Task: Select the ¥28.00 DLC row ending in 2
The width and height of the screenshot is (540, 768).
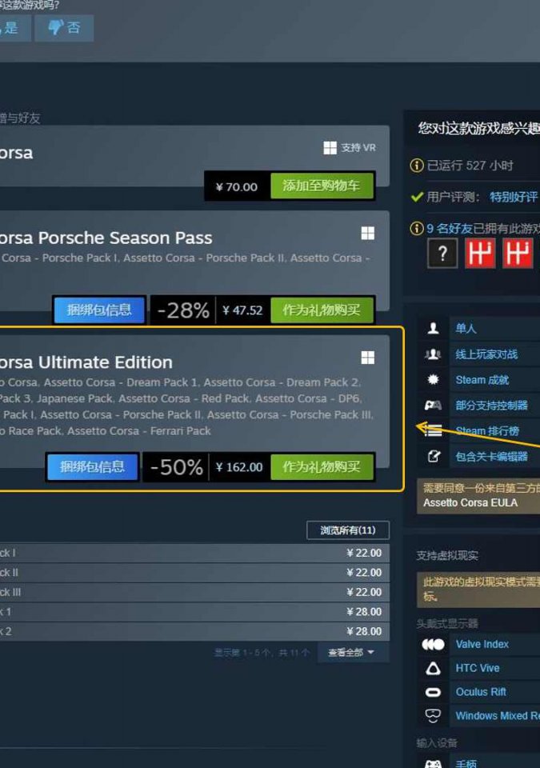Action: point(194,631)
